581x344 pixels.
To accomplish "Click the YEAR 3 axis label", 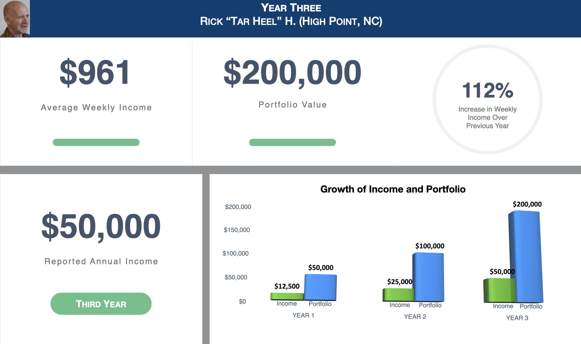I will click(517, 318).
